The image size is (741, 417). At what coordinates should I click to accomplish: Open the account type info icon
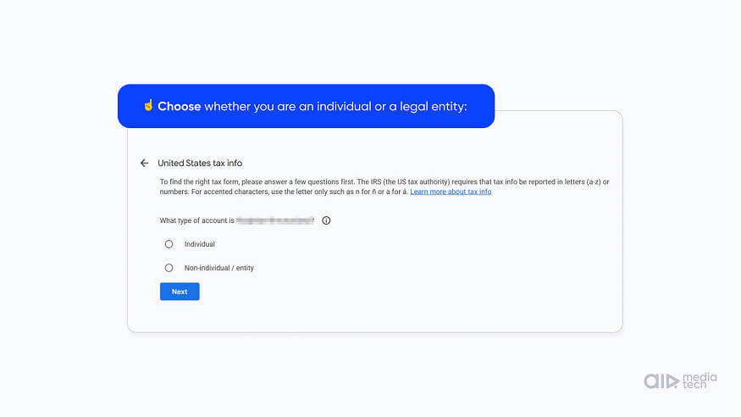tap(326, 220)
